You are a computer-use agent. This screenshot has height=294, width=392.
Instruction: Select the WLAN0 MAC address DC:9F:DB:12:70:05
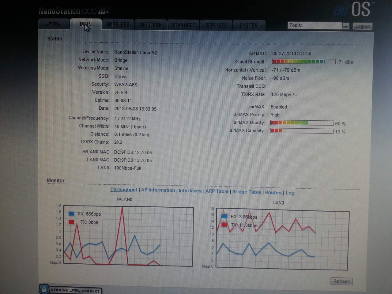(133, 153)
